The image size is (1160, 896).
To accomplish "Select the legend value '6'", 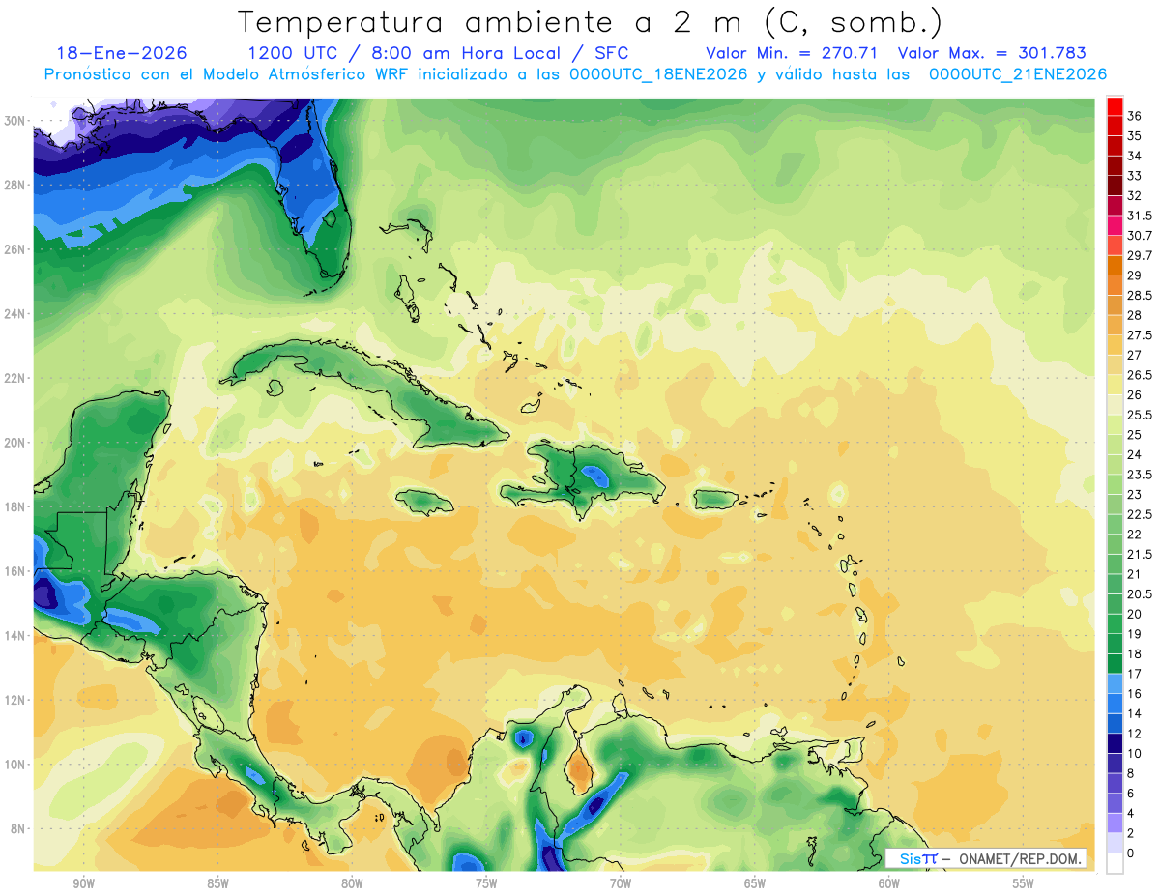I will [x=1131, y=794].
